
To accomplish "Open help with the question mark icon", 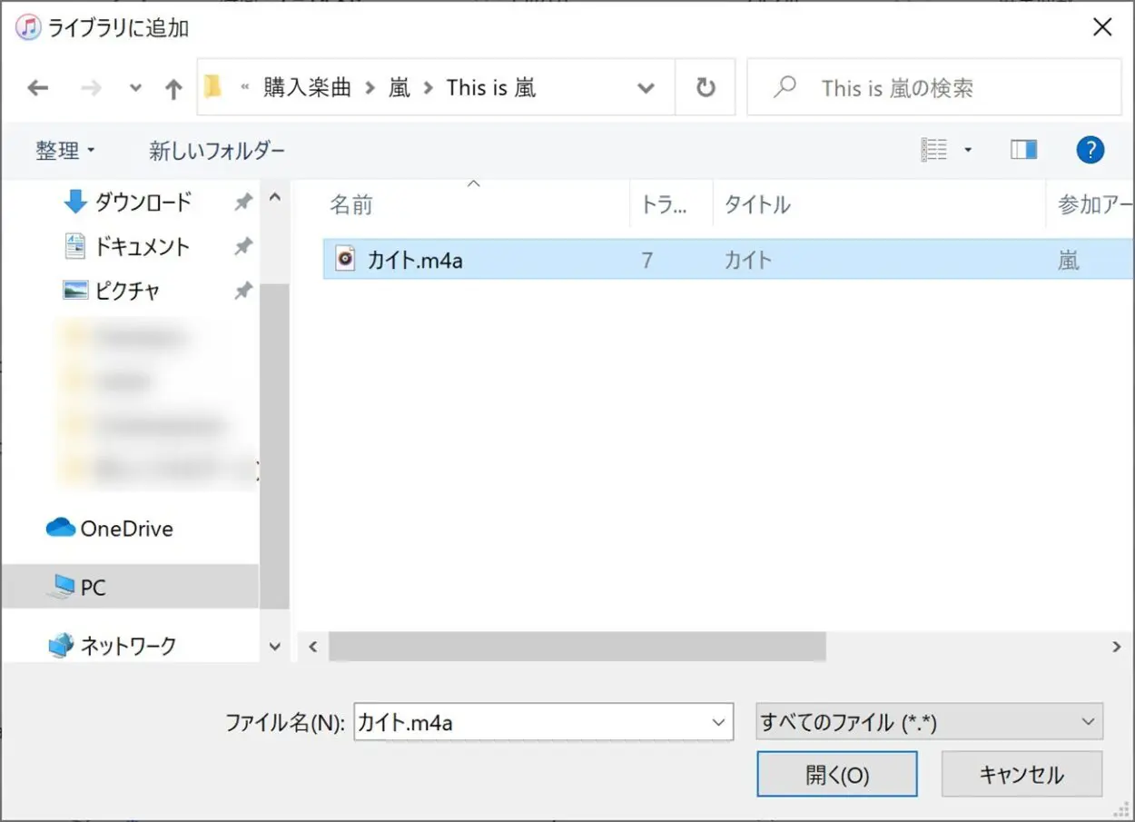I will click(x=1090, y=150).
